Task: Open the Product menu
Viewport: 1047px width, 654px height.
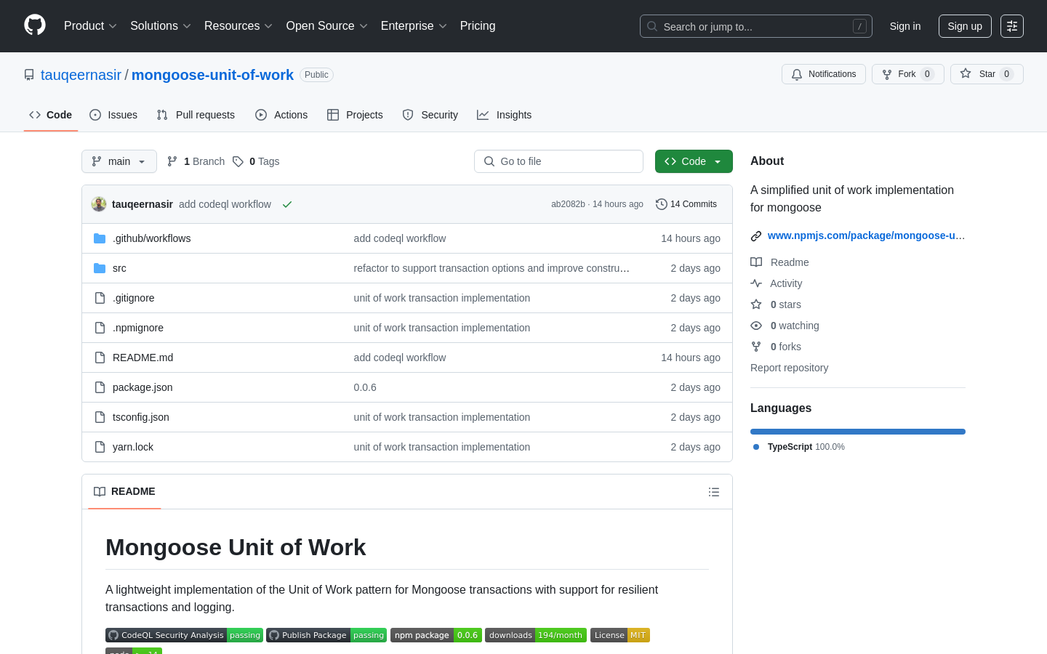Action: tap(90, 26)
